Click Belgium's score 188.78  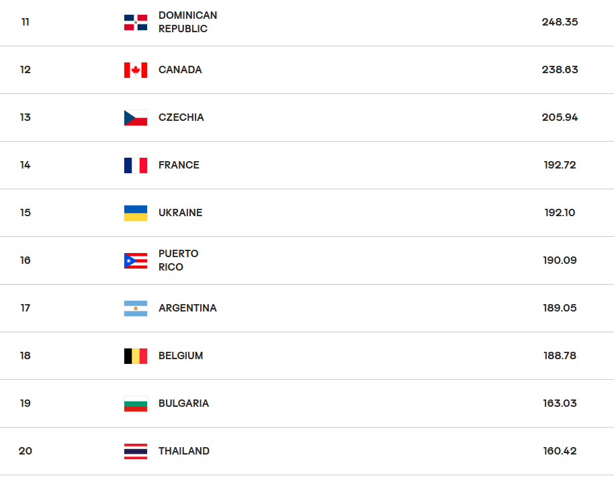coord(560,356)
